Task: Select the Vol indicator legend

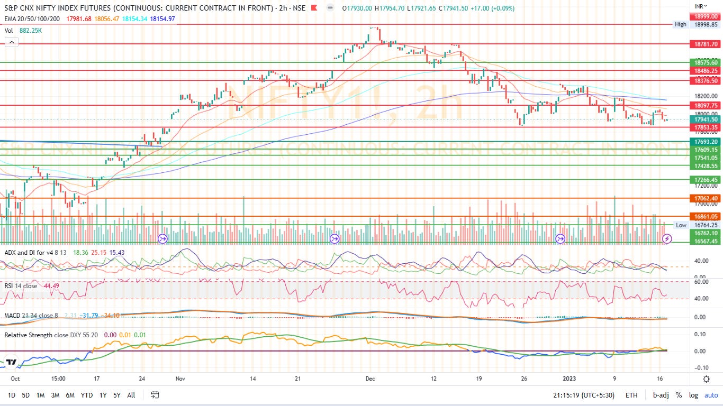Action: click(x=9, y=30)
